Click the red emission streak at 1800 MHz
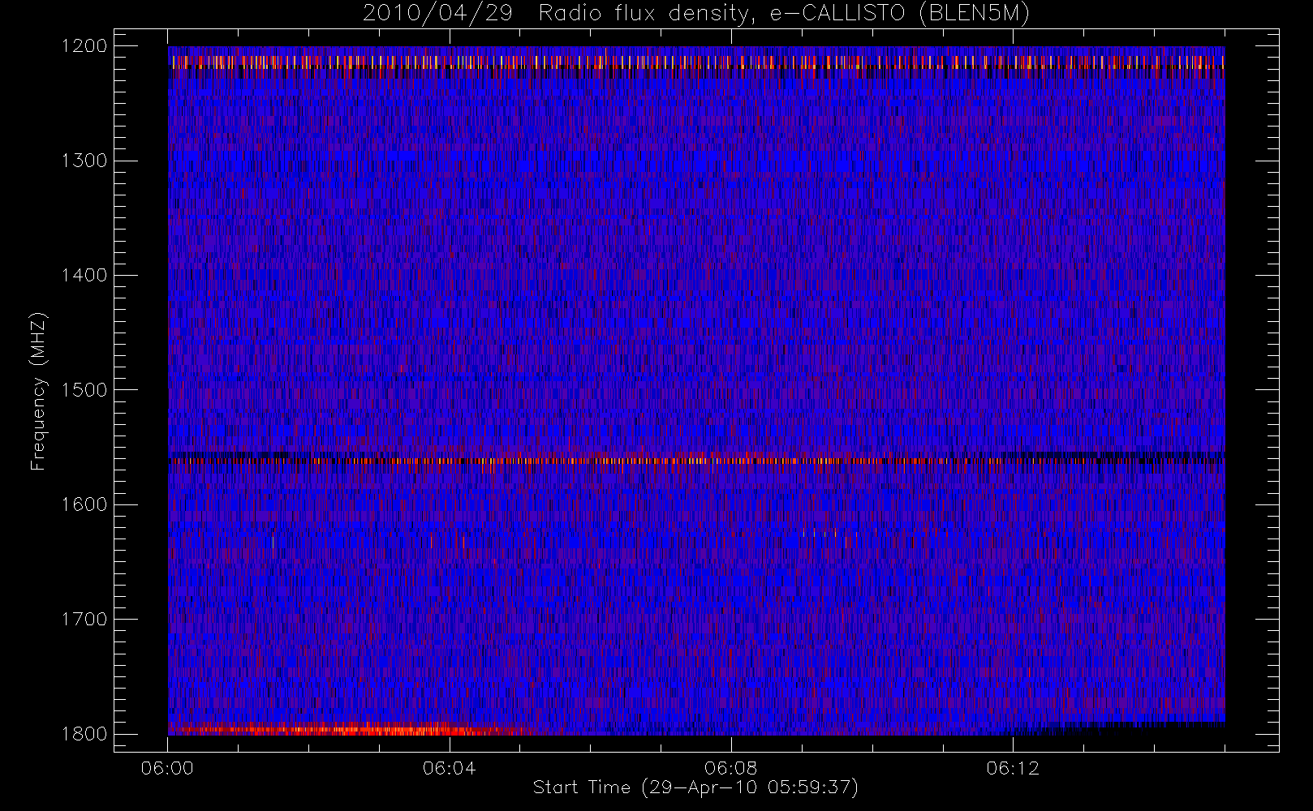This screenshot has height=811, width=1313. click(349, 729)
